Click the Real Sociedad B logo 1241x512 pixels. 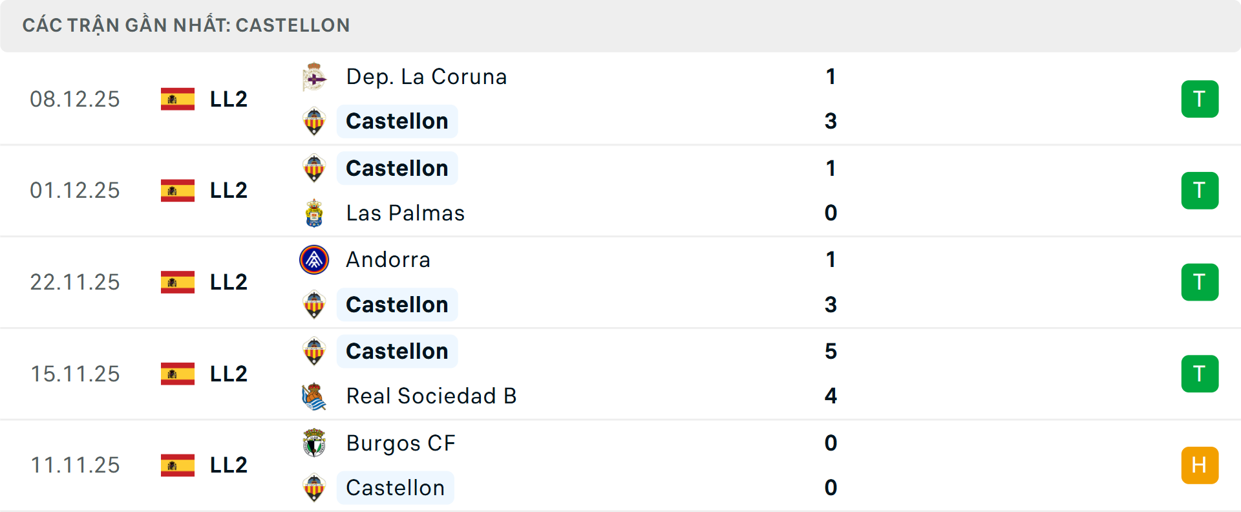coord(314,396)
